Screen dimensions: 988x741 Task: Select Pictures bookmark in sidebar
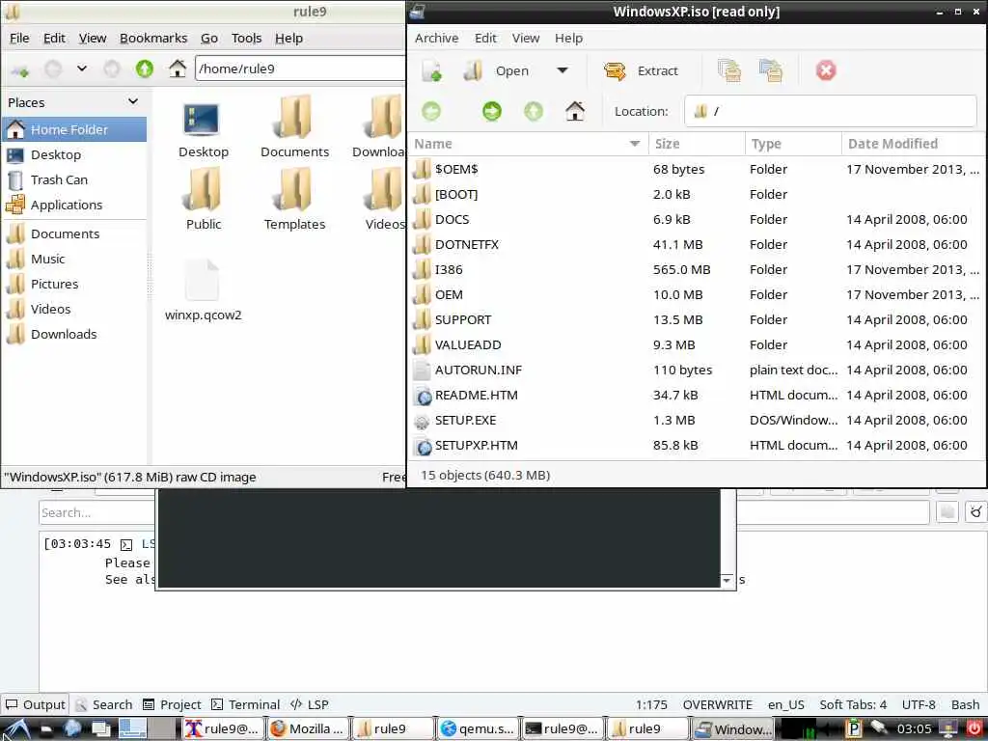(74, 285)
